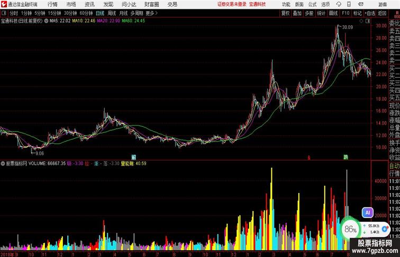Open the F10 company info button
Image resolution: width=400 pixels, height=257 pixels.
pos(346,13)
